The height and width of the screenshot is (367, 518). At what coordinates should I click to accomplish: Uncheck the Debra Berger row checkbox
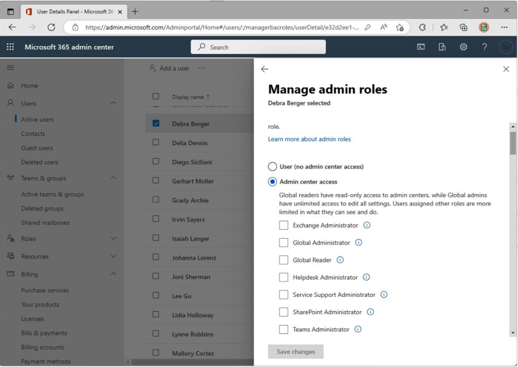(x=156, y=123)
